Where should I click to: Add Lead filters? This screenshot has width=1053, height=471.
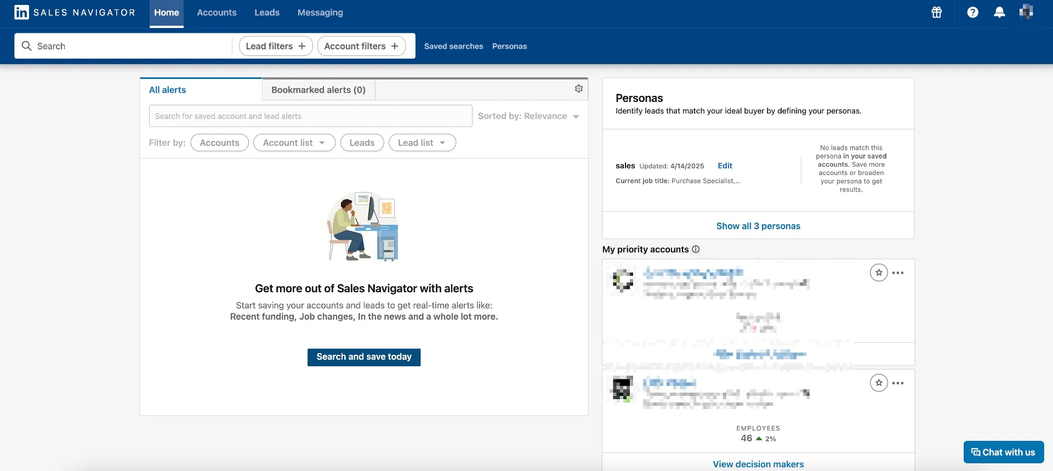276,46
